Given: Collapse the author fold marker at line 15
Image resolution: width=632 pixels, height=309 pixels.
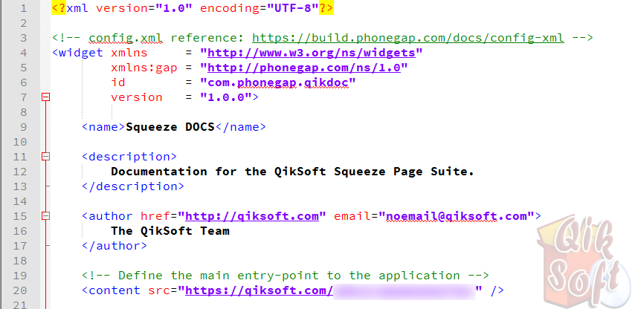Looking at the screenshot, I should point(46,216).
